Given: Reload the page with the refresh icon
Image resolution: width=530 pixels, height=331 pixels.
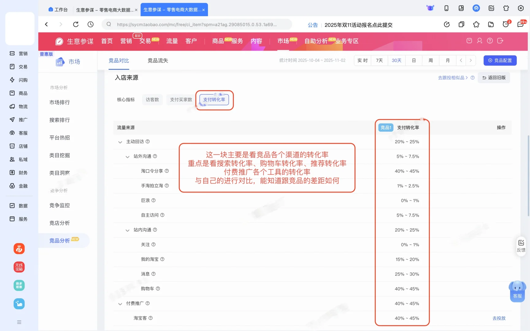Looking at the screenshot, I should coord(76,25).
